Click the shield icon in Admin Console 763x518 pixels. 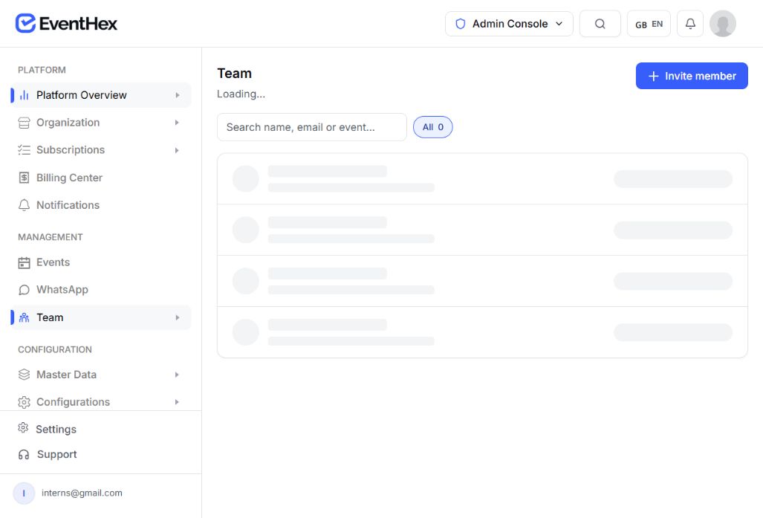pyautogui.click(x=461, y=24)
